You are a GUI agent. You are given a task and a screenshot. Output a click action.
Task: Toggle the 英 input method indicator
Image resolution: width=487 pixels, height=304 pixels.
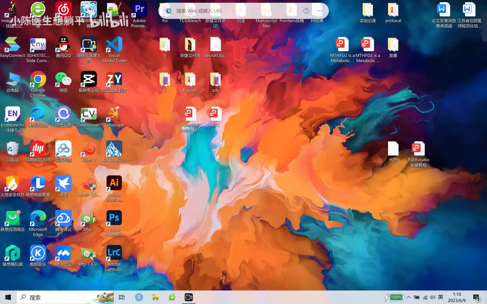[x=440, y=297]
